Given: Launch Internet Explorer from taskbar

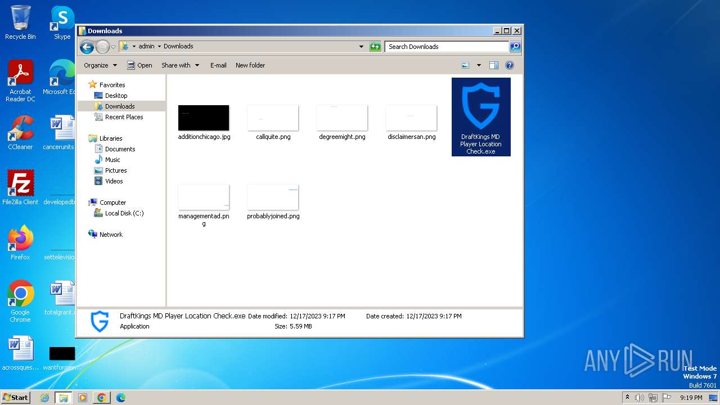Looking at the screenshot, I should click(x=45, y=398).
